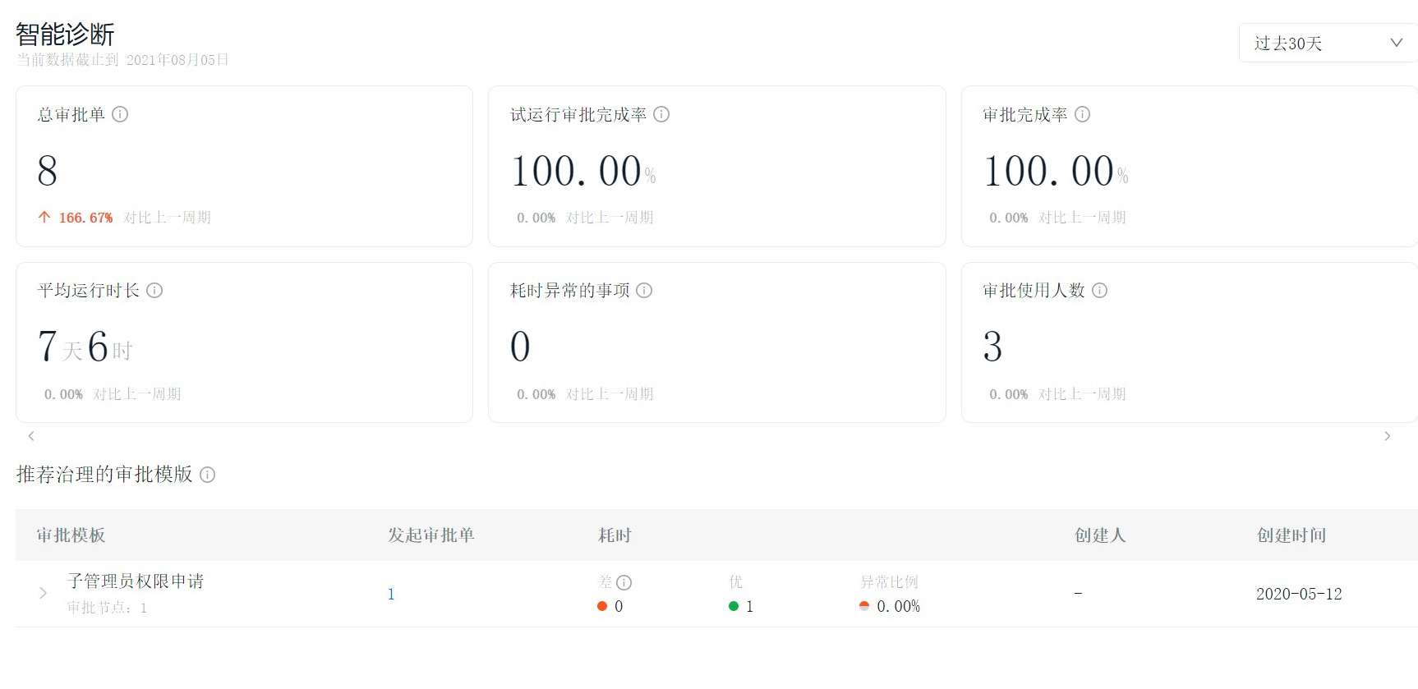Open the 过去30天 time range dropdown
This screenshot has width=1418, height=689.
[x=1327, y=43]
